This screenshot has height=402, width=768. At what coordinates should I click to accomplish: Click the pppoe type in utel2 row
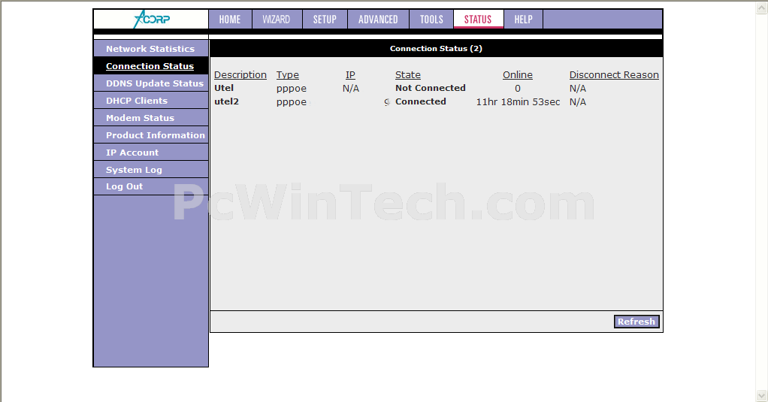pyautogui.click(x=292, y=102)
